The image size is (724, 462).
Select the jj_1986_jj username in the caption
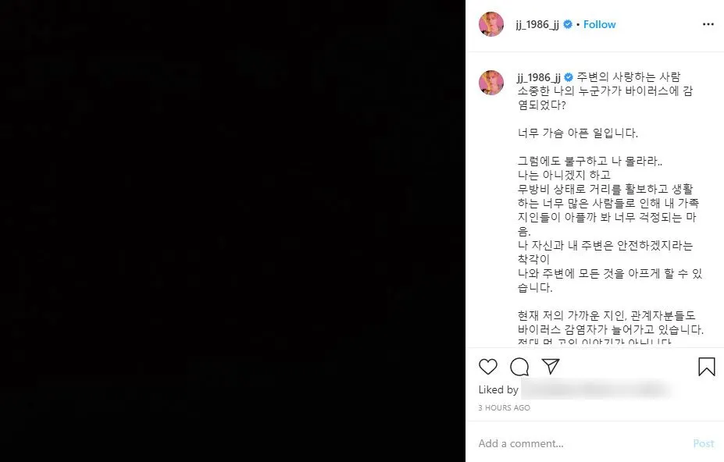click(x=539, y=77)
